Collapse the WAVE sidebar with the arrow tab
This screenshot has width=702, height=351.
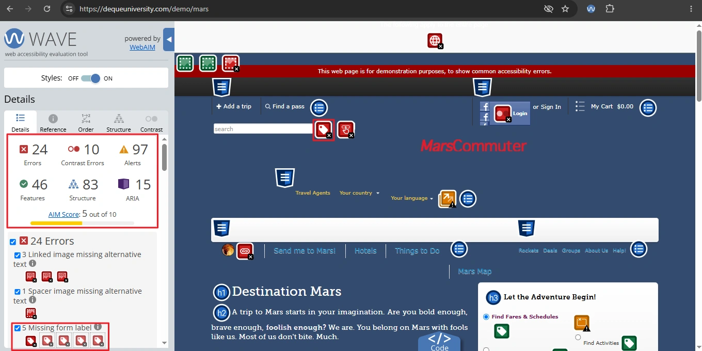point(169,39)
